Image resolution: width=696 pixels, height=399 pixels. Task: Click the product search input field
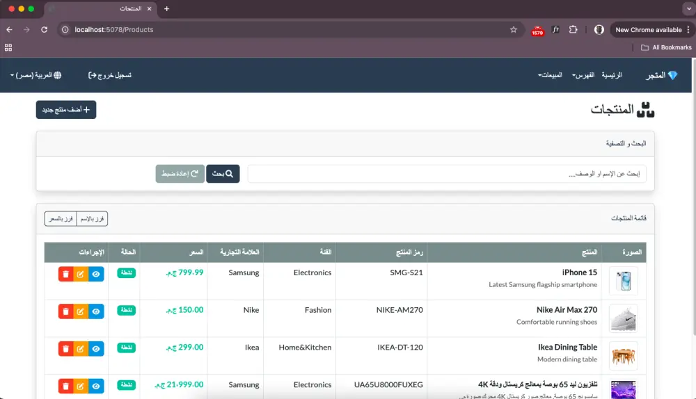[447, 174]
